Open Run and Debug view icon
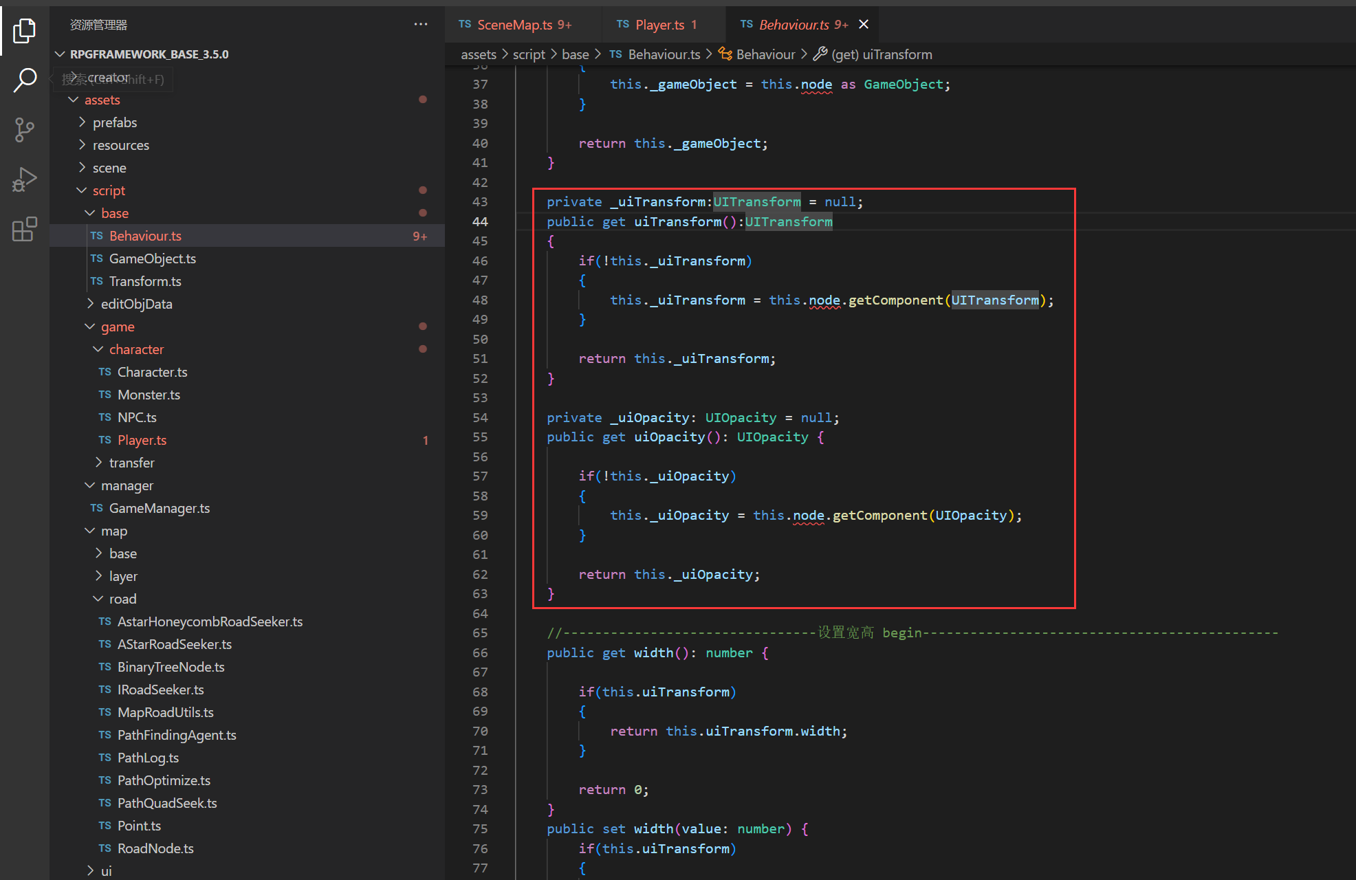The width and height of the screenshot is (1356, 880). point(25,179)
